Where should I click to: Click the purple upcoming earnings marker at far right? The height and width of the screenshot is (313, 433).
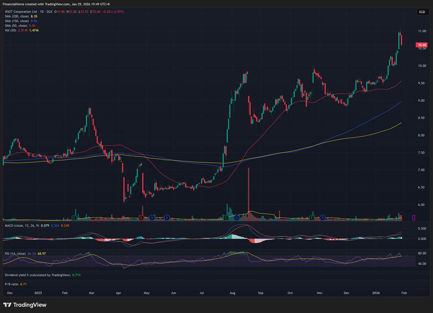[x=415, y=218]
